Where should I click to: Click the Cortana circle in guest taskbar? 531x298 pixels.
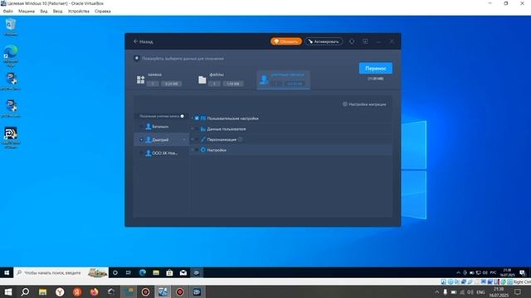[115, 272]
